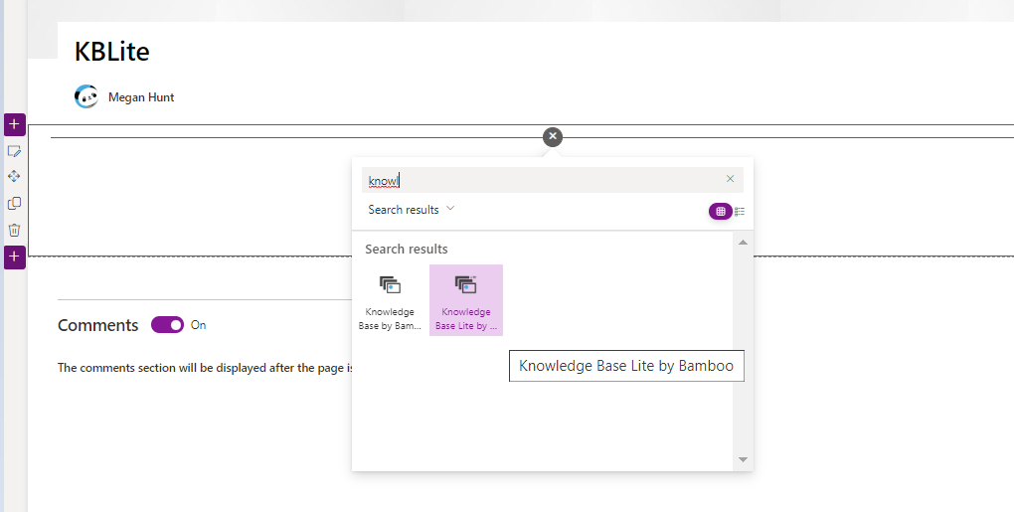Viewport: 1014px width, 512px height.
Task: Clear the 'knowl' search text
Action: point(730,179)
